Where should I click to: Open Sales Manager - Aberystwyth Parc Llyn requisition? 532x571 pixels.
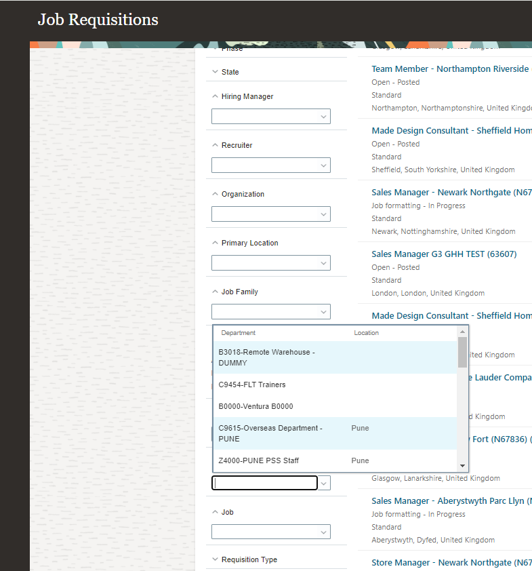(x=451, y=500)
